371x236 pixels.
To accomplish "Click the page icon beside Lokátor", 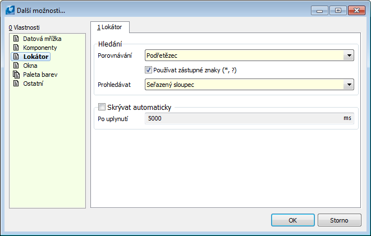I will (x=16, y=57).
